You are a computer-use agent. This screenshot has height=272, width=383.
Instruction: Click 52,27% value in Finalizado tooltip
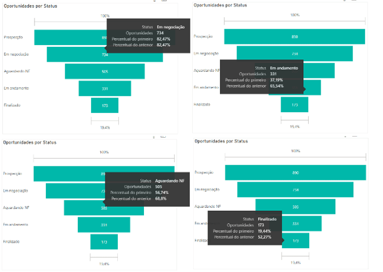pyautogui.click(x=265, y=237)
